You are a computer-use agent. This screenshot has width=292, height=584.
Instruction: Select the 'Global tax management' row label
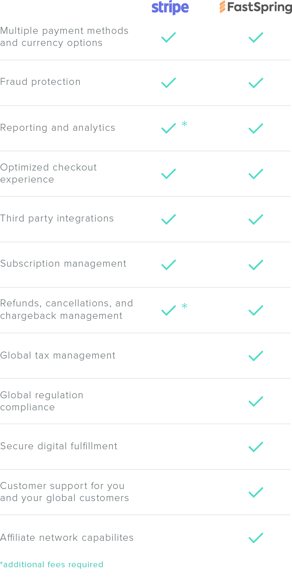click(x=58, y=355)
